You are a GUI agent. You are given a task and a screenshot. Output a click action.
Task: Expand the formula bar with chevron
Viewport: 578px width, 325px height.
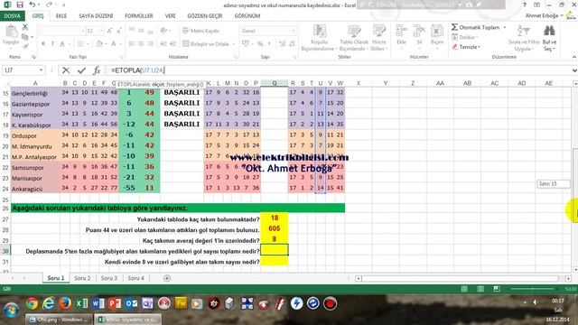(574, 70)
